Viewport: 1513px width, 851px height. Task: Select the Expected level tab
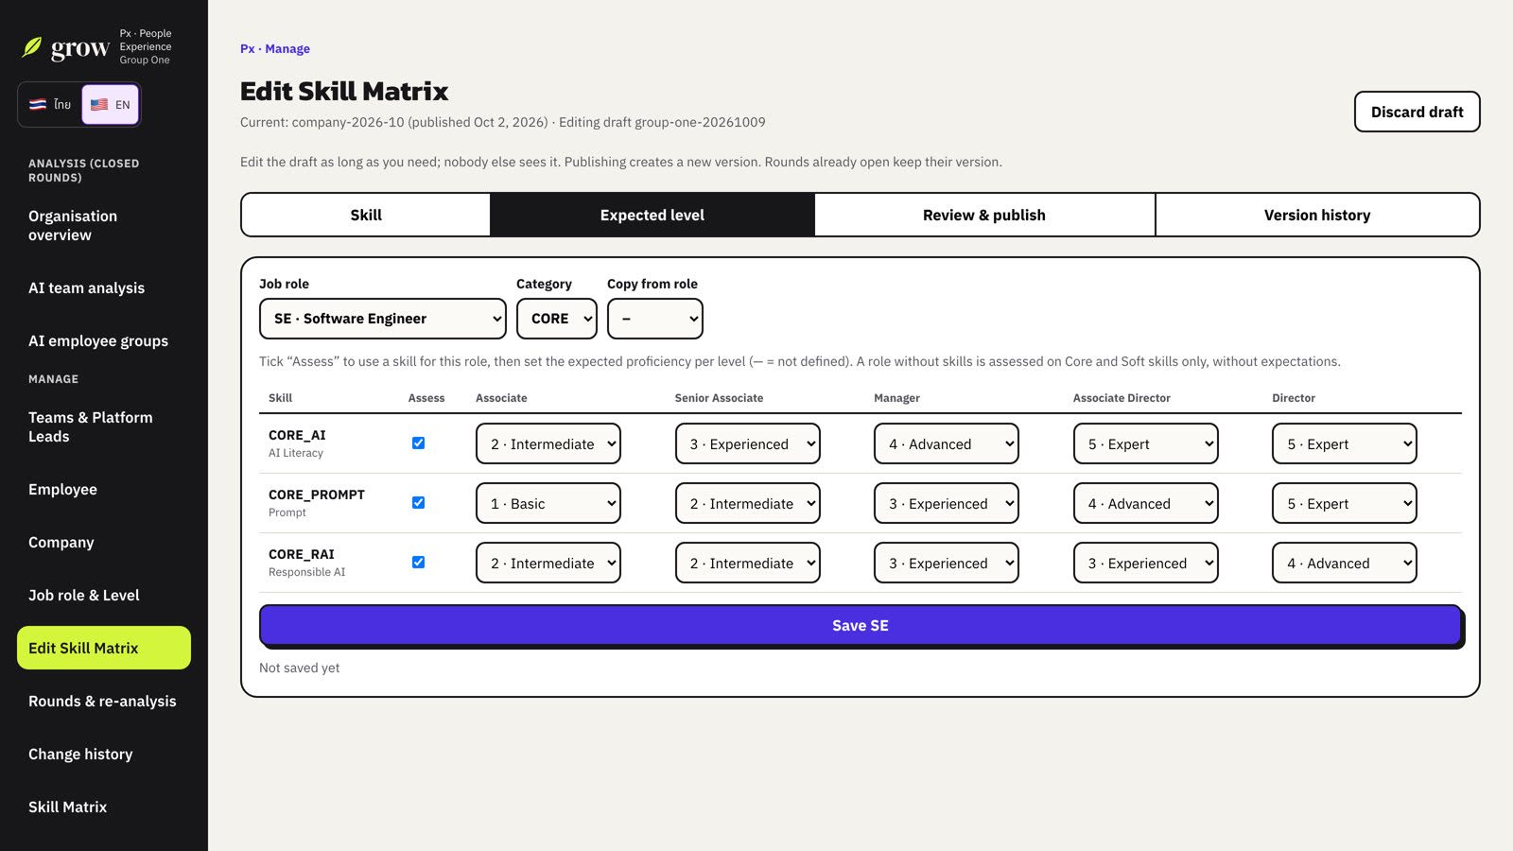click(652, 215)
